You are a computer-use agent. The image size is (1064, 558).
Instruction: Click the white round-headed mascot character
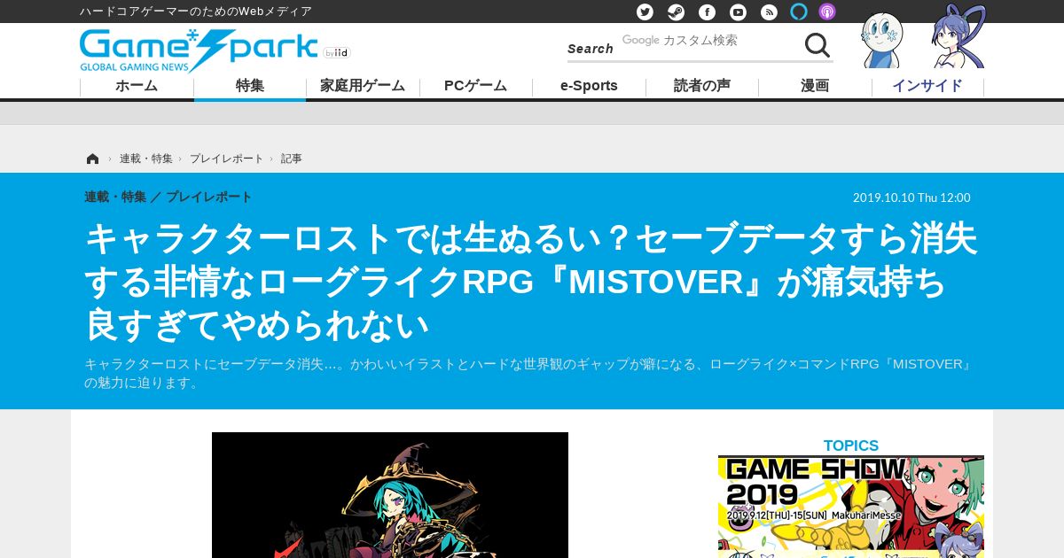[882, 41]
